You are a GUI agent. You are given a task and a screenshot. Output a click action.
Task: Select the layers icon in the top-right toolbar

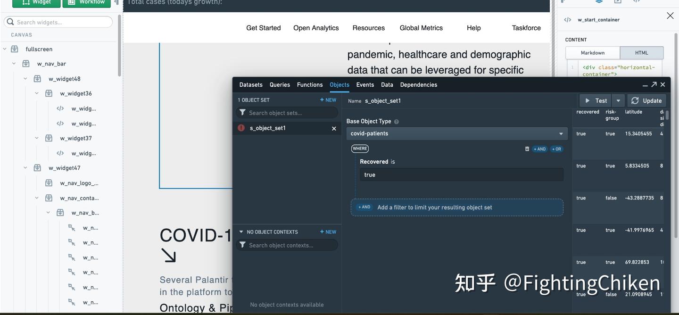(x=599, y=1)
